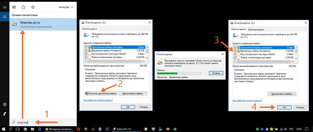Screen dimensions: 313x132
Task: Toggle the Загруженные файлы программ checkbox in the 402 МБ dialog
Action: [235, 48]
